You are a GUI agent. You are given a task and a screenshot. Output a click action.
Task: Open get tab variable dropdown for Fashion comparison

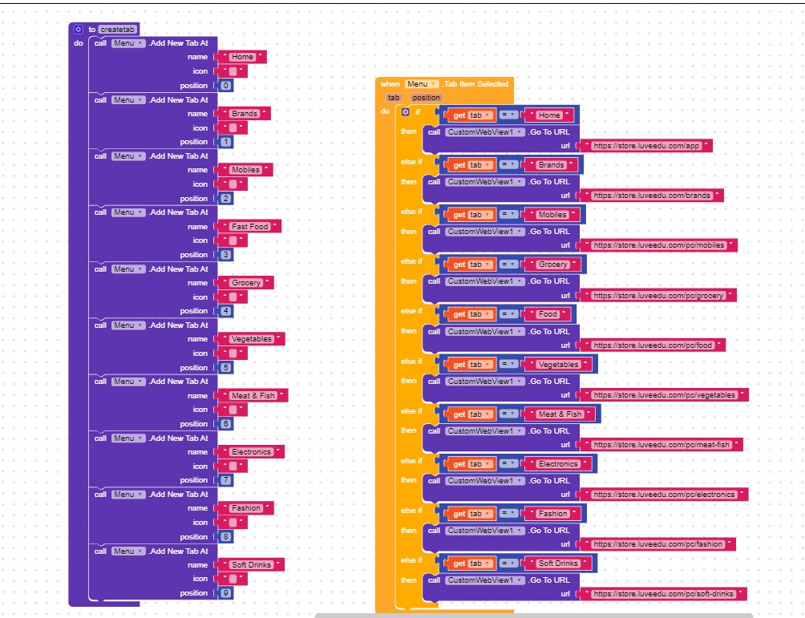[x=479, y=514]
